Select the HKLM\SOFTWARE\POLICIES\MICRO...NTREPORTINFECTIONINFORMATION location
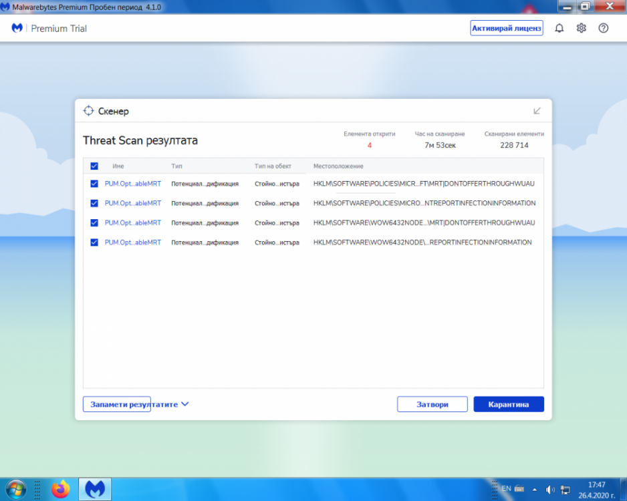The image size is (627, 501). 424,203
